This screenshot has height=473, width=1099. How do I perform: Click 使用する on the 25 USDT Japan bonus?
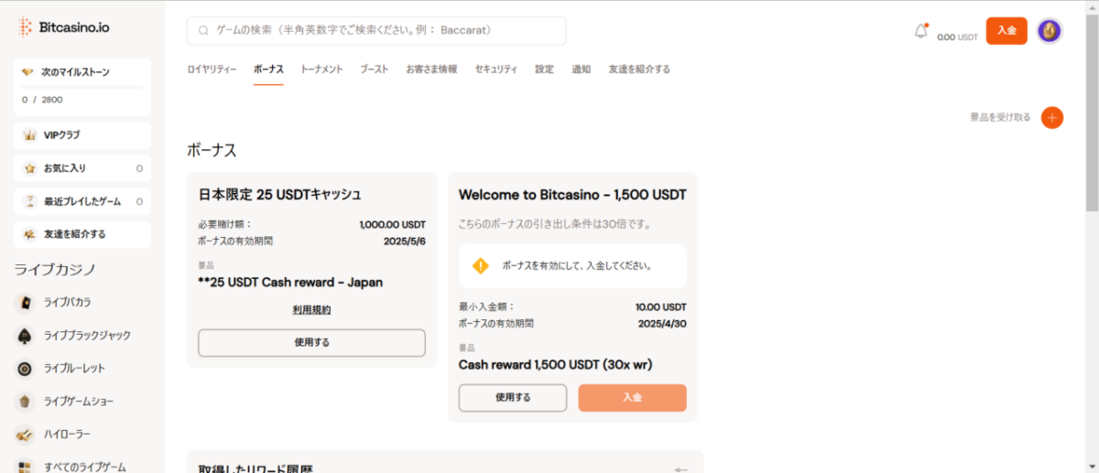pos(311,343)
